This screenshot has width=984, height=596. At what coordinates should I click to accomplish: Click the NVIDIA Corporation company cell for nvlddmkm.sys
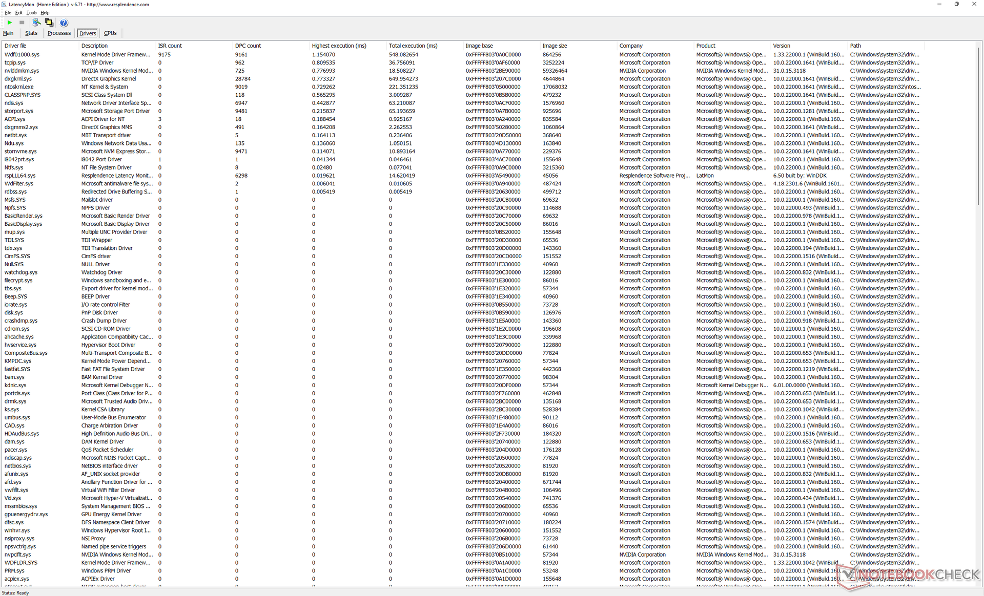(x=642, y=71)
